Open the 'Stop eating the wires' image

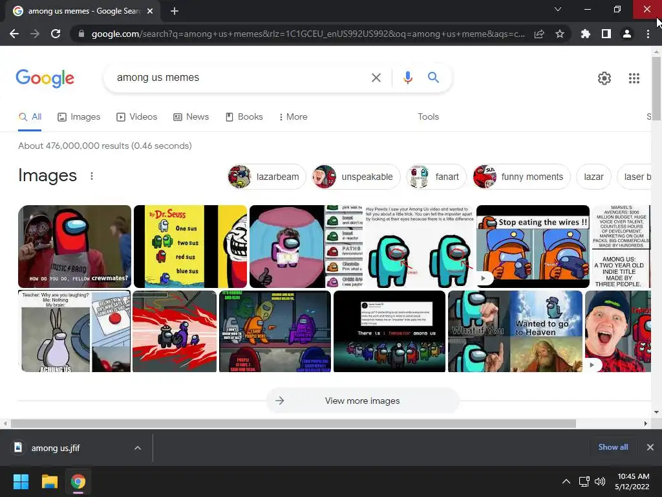(x=533, y=247)
